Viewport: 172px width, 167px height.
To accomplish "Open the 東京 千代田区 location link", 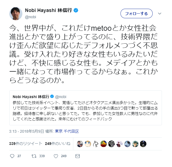I will 67,131.
